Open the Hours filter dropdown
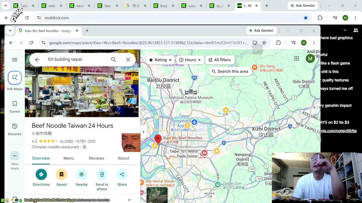The height and width of the screenshot is (203, 362). point(190,60)
